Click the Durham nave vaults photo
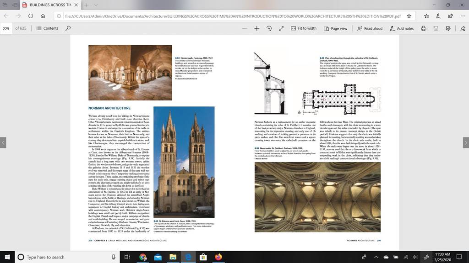 tap(318, 197)
